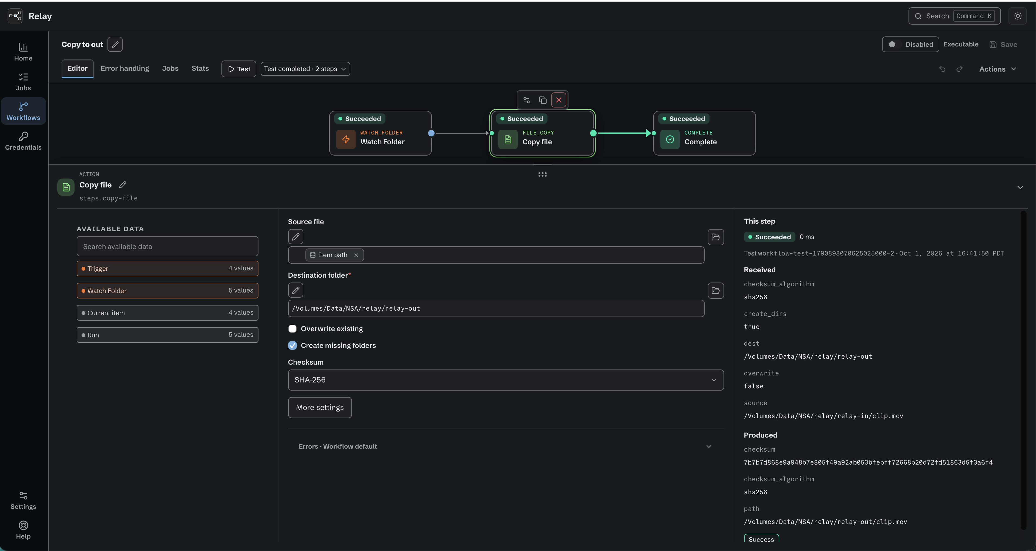Open node settings sliders icon above Copy file
This screenshot has width=1036, height=551.
526,100
